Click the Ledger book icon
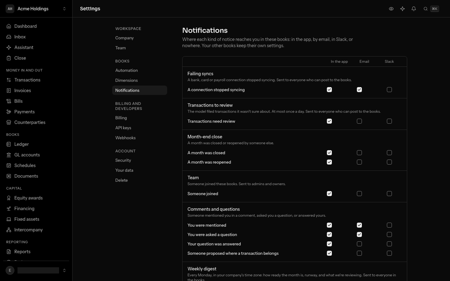450x281 pixels. 9,144
